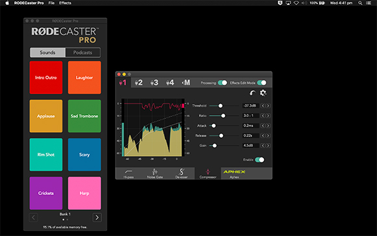
Task: Open the Effects menu in menu bar
Action: [x=65, y=3]
